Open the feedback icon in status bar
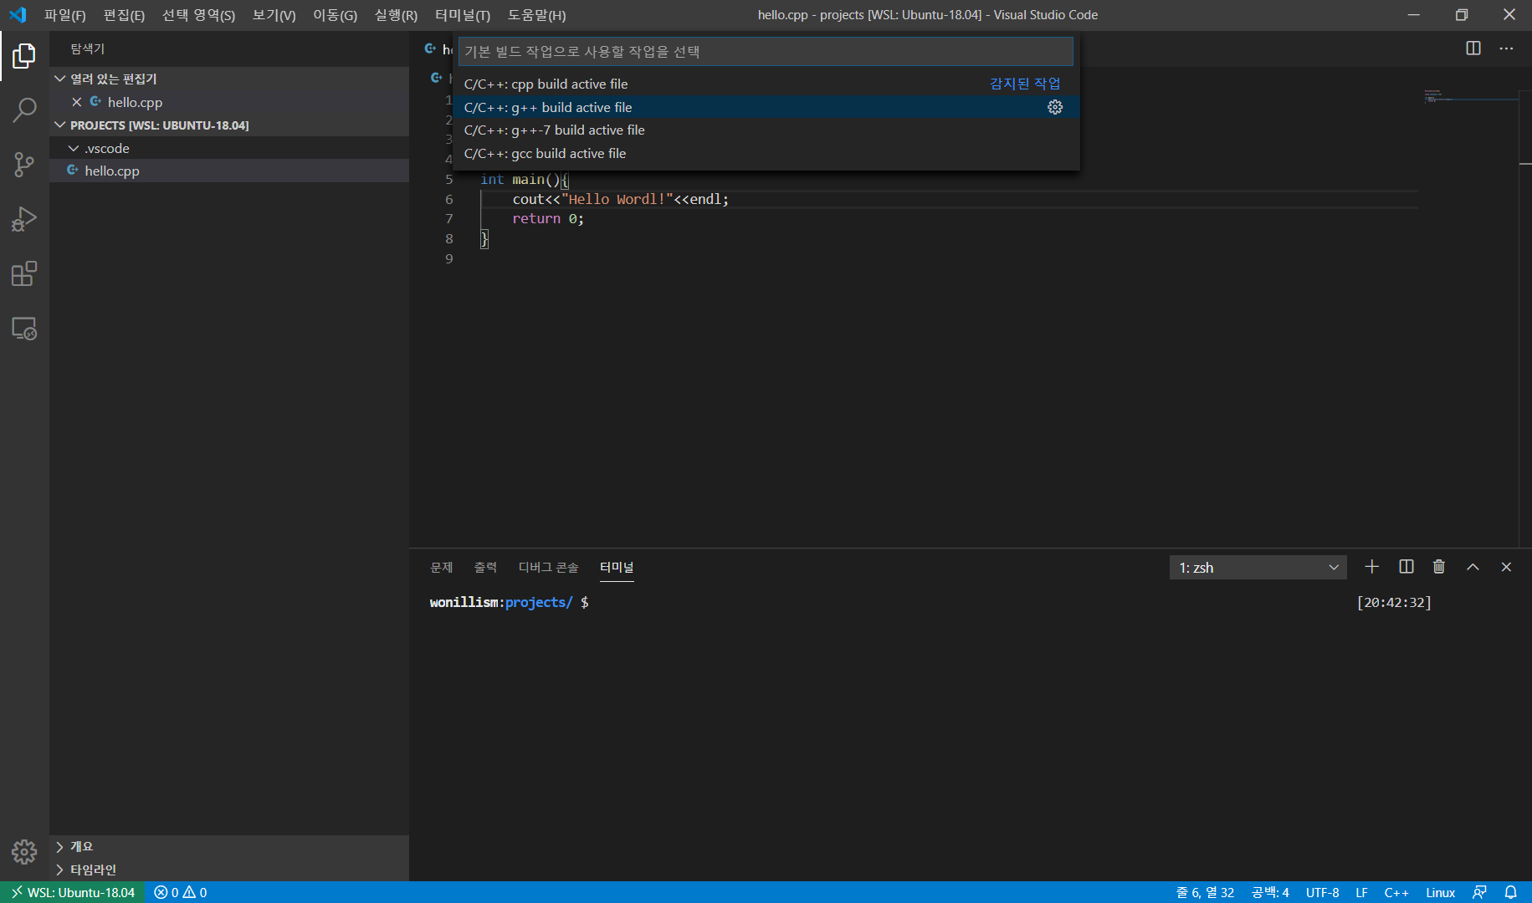The width and height of the screenshot is (1532, 903). [x=1479, y=892]
